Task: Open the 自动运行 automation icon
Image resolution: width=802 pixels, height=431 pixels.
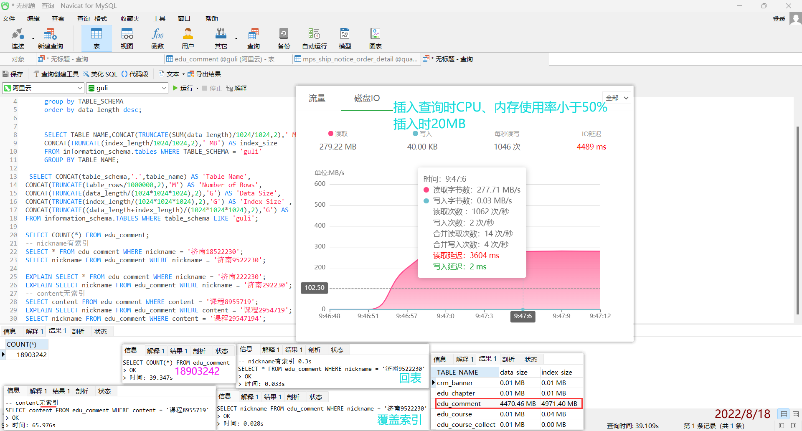Action: pos(314,38)
